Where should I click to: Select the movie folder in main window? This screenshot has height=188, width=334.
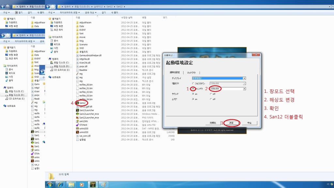pyautogui.click(x=82, y=37)
